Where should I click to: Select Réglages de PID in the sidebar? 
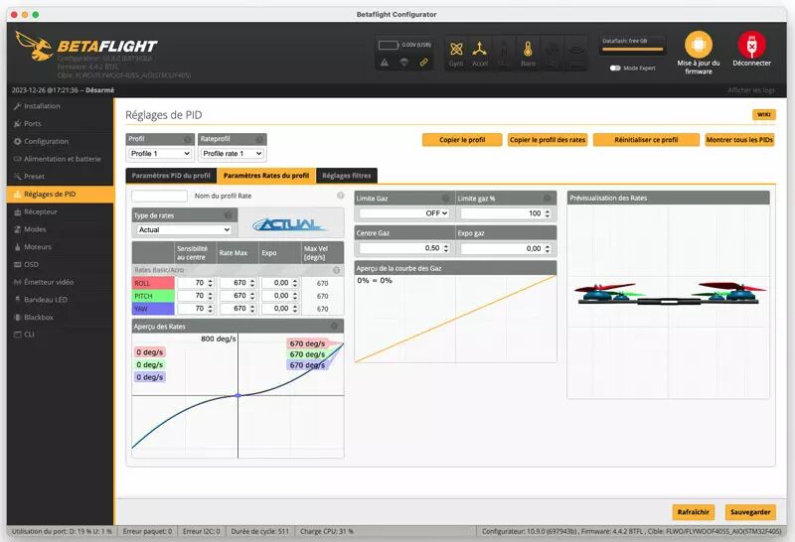(61, 194)
